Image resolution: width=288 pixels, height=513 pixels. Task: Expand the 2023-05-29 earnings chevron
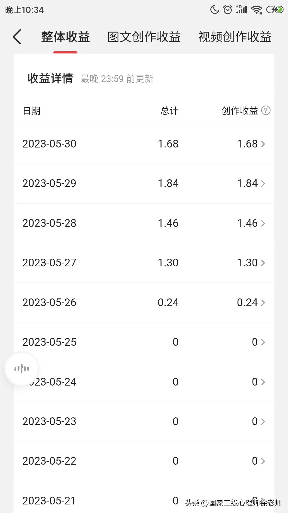point(263,184)
